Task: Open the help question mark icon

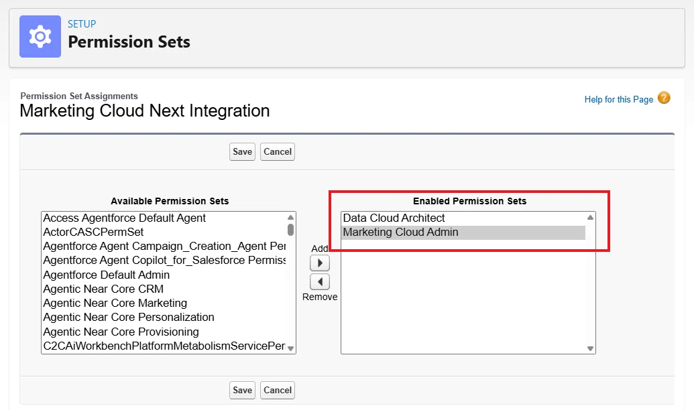Action: click(x=664, y=98)
